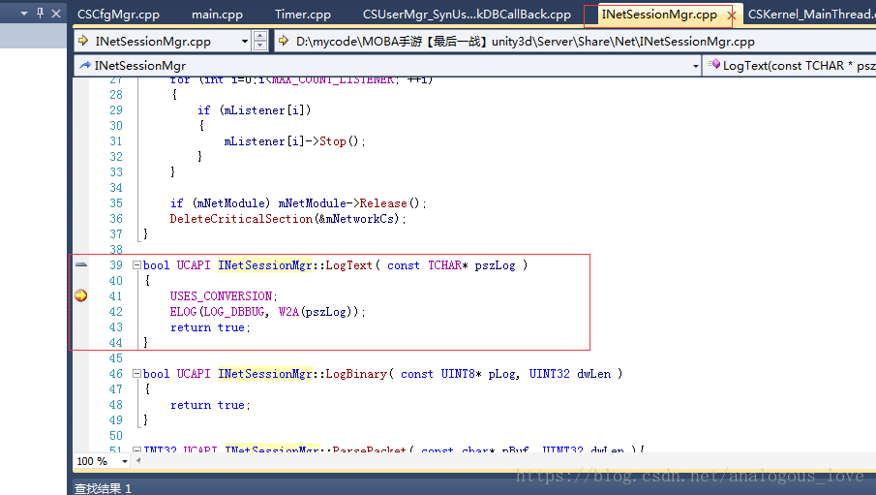Open the CSUserMgr_SynUs...kDBCallBack.cpp tab
The height and width of the screenshot is (495, 876).
[x=468, y=14]
